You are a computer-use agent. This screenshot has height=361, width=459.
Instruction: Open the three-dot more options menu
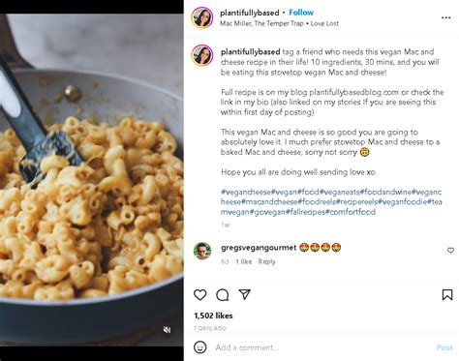[445, 17]
